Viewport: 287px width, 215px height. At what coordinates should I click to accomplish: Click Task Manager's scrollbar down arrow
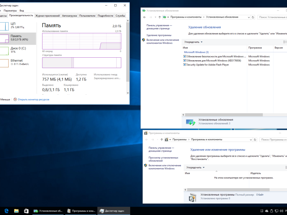(x=128, y=93)
